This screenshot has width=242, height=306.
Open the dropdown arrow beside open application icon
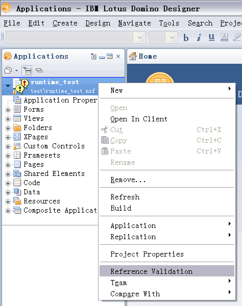click(17, 71)
